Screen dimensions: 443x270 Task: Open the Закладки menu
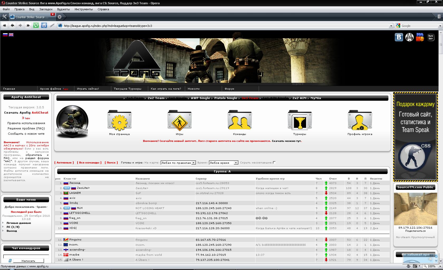click(x=46, y=9)
